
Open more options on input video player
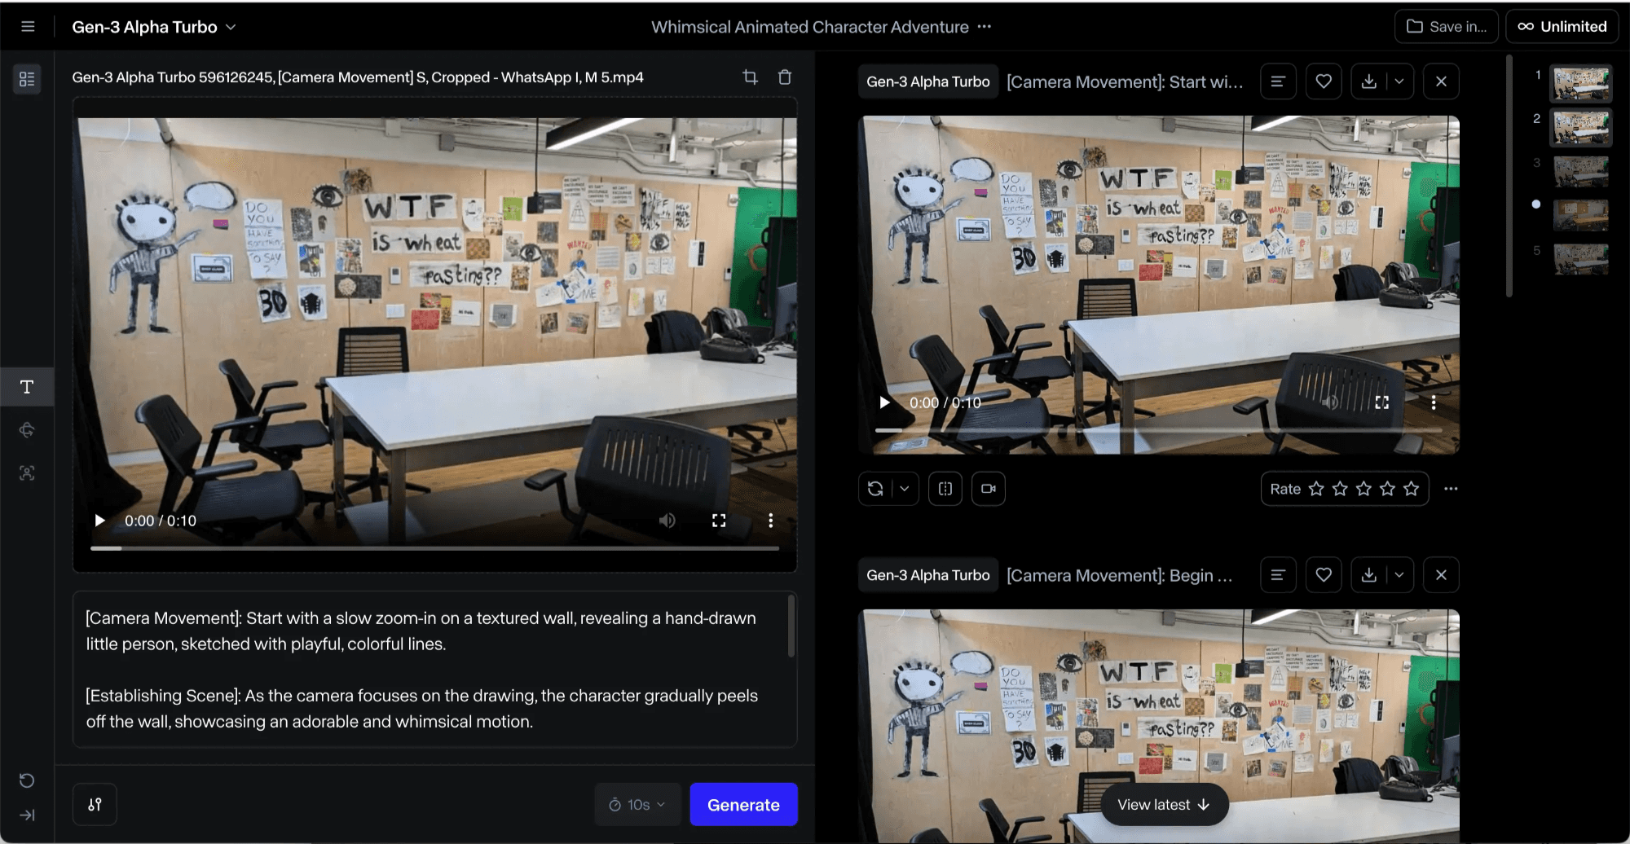pos(770,521)
